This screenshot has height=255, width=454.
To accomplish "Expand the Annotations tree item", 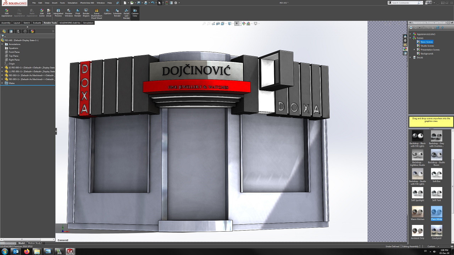I will [x=2, y=44].
